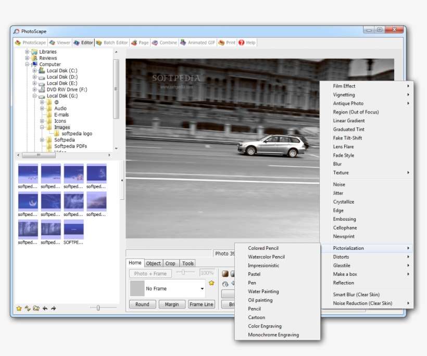Viewport: 427px width, 356px height.
Task: Choose Watercolor Pencil from the menu
Action: coord(267,257)
